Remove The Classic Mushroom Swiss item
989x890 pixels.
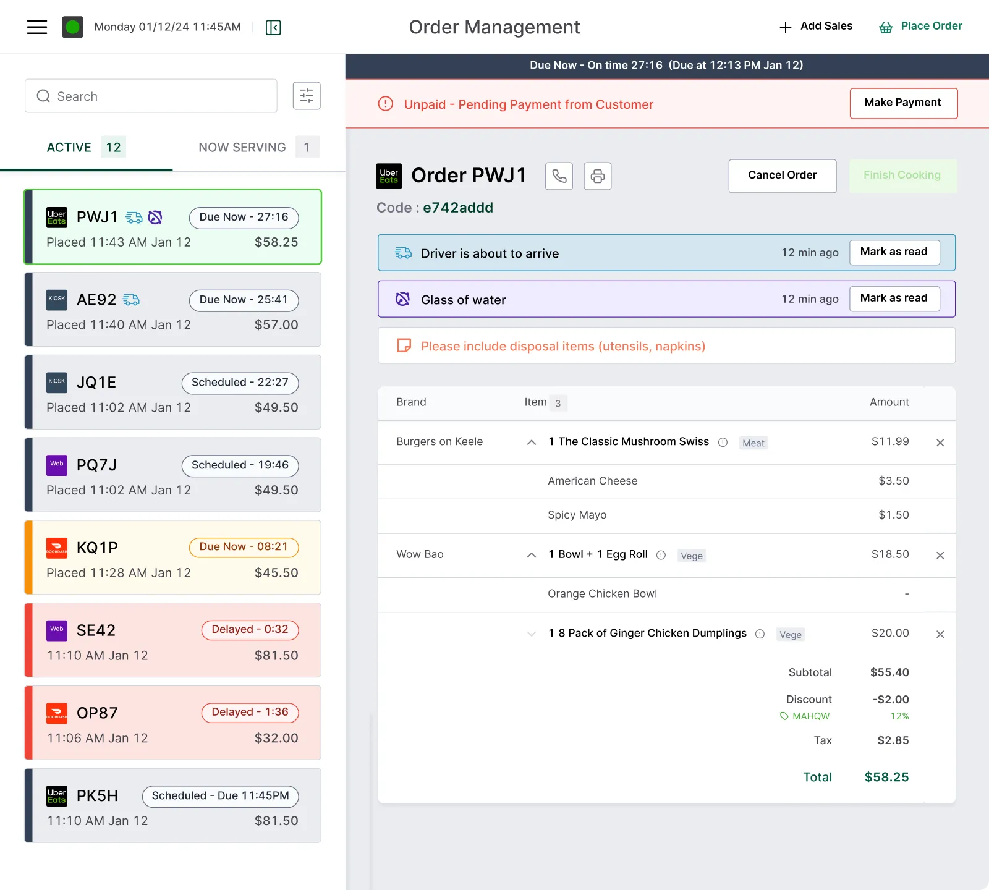[x=940, y=443]
